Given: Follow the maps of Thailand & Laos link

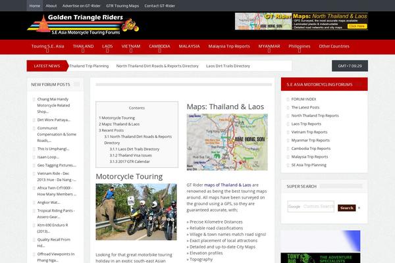Looking at the screenshot, I should tap(228, 185).
